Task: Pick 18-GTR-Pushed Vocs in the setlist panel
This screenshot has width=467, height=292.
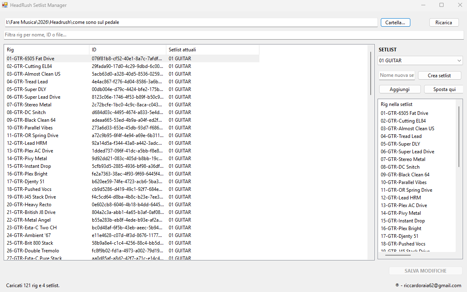Action: pos(403,244)
